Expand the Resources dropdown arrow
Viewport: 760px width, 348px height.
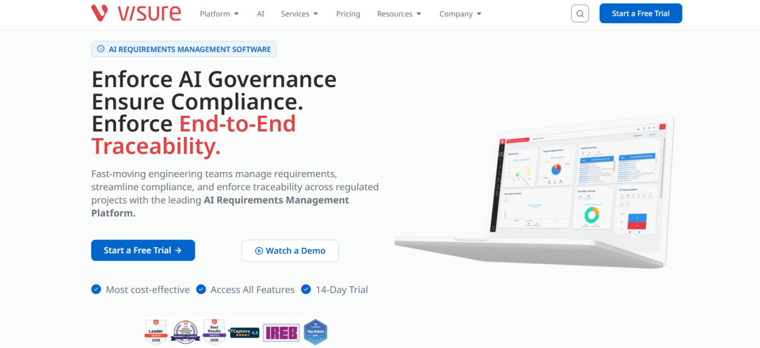[419, 14]
